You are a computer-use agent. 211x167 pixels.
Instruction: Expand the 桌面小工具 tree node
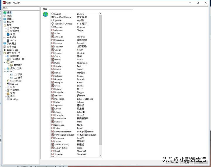(5, 69)
